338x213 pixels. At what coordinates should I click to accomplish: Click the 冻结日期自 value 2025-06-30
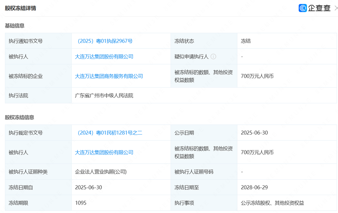click(x=88, y=187)
